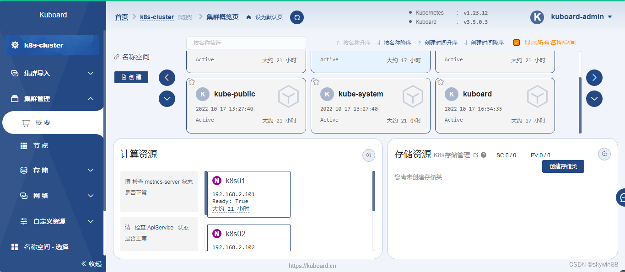Click the 节点 grid icon in sidebar
The image size is (625, 272).
click(x=24, y=146)
